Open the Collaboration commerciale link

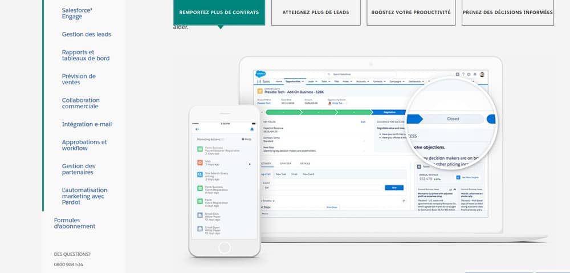[80, 103]
